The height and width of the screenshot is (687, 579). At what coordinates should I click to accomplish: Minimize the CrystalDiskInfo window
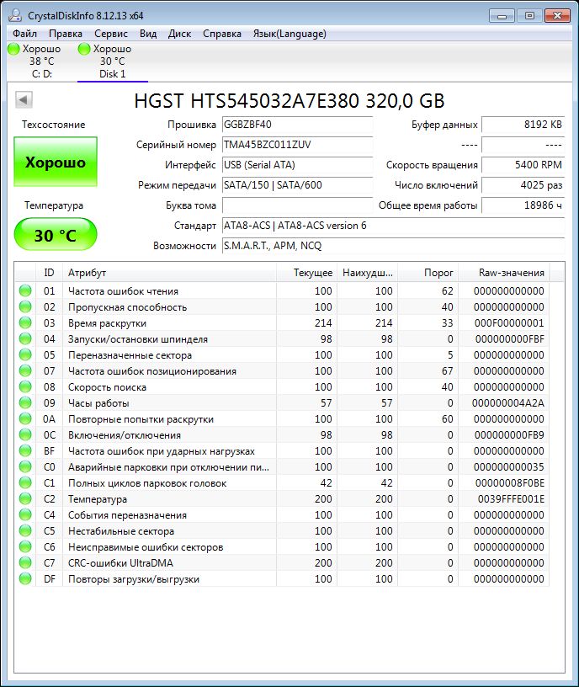(x=502, y=16)
